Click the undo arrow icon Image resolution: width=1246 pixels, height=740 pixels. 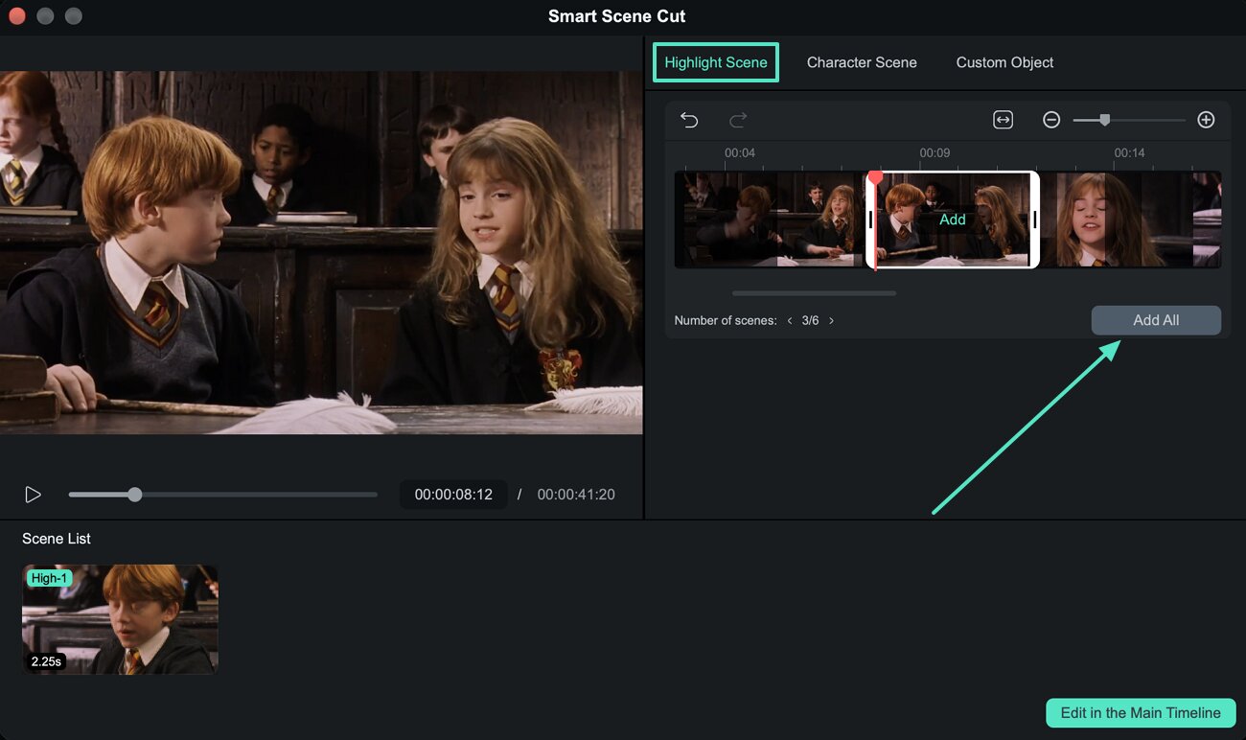pos(689,120)
